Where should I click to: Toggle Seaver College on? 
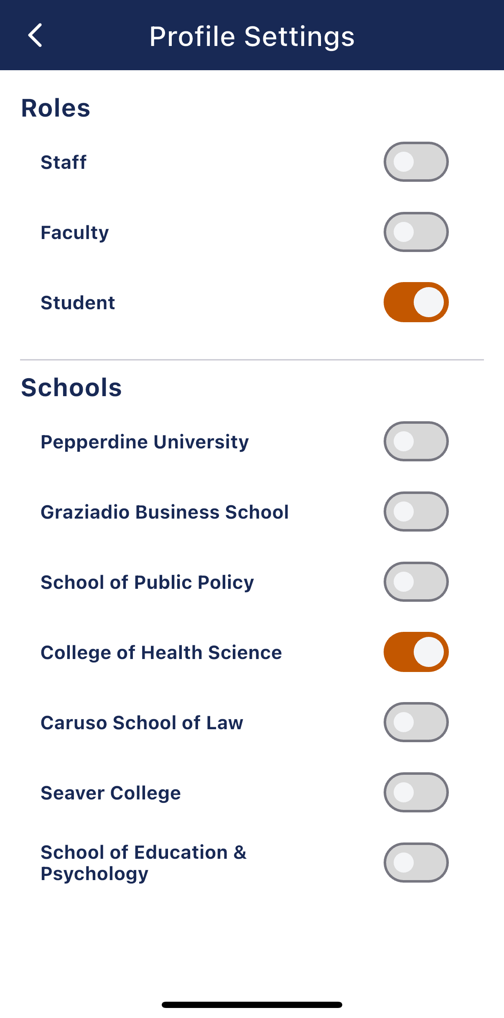click(x=416, y=792)
